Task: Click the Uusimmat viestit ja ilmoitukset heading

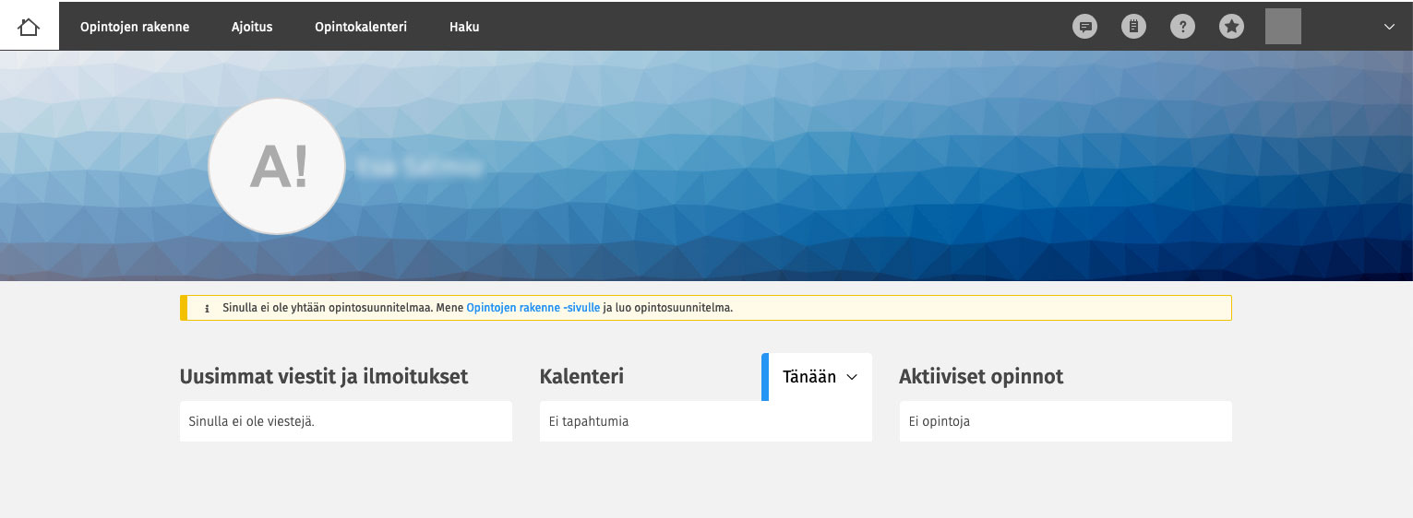Action: pyautogui.click(x=324, y=376)
